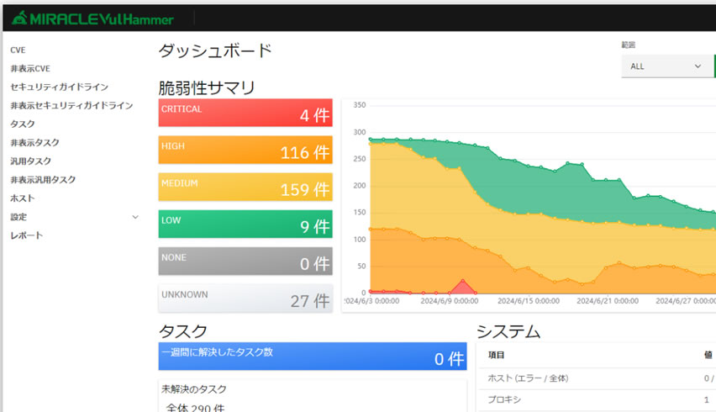This screenshot has width=716, height=412.
Task: Navigate to 非表示タスク
Action: click(x=34, y=143)
